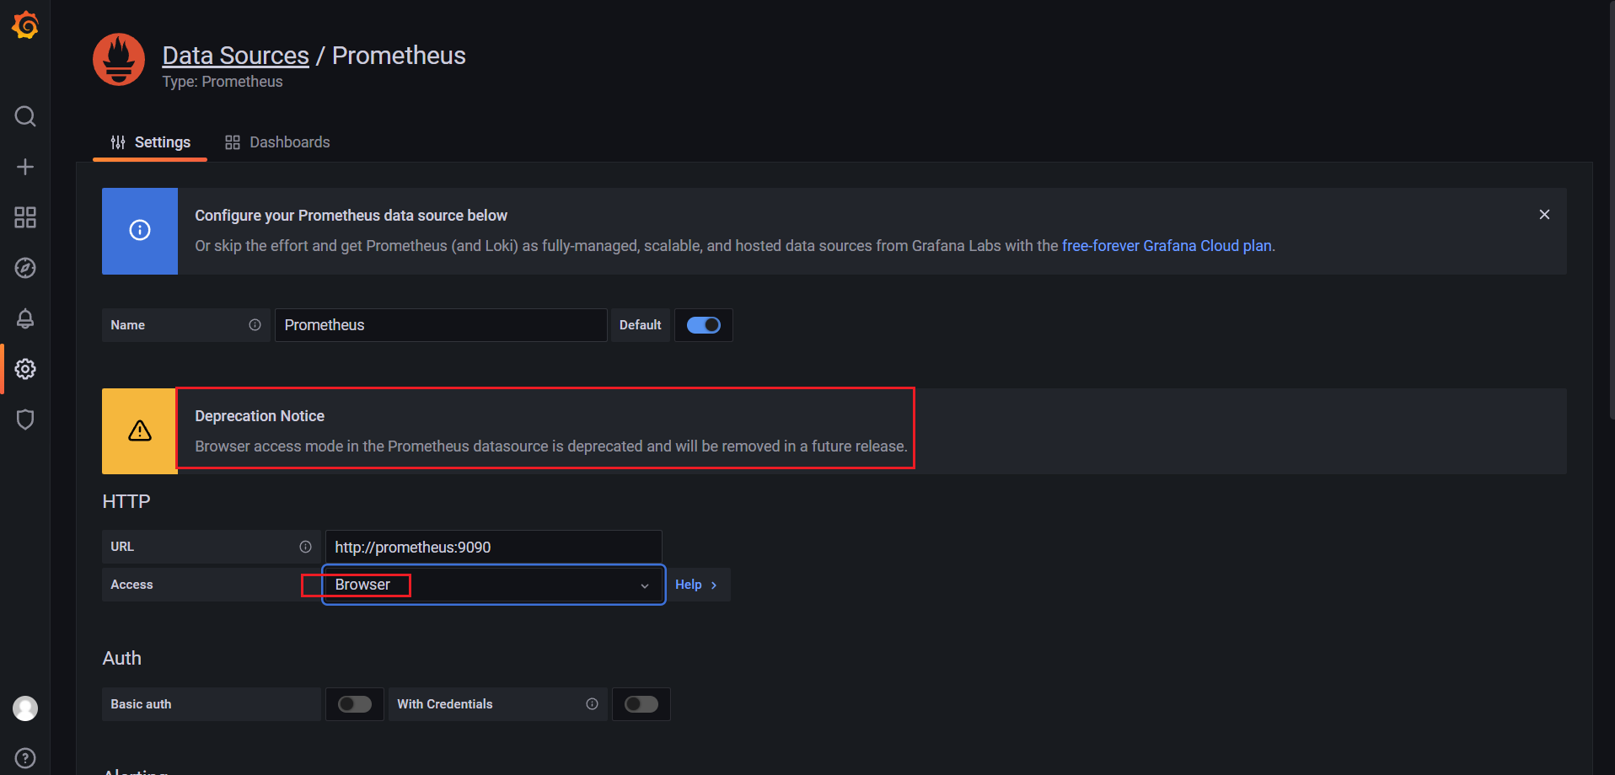
Task: Click the page vertical scrollbar
Action: 1612,211
